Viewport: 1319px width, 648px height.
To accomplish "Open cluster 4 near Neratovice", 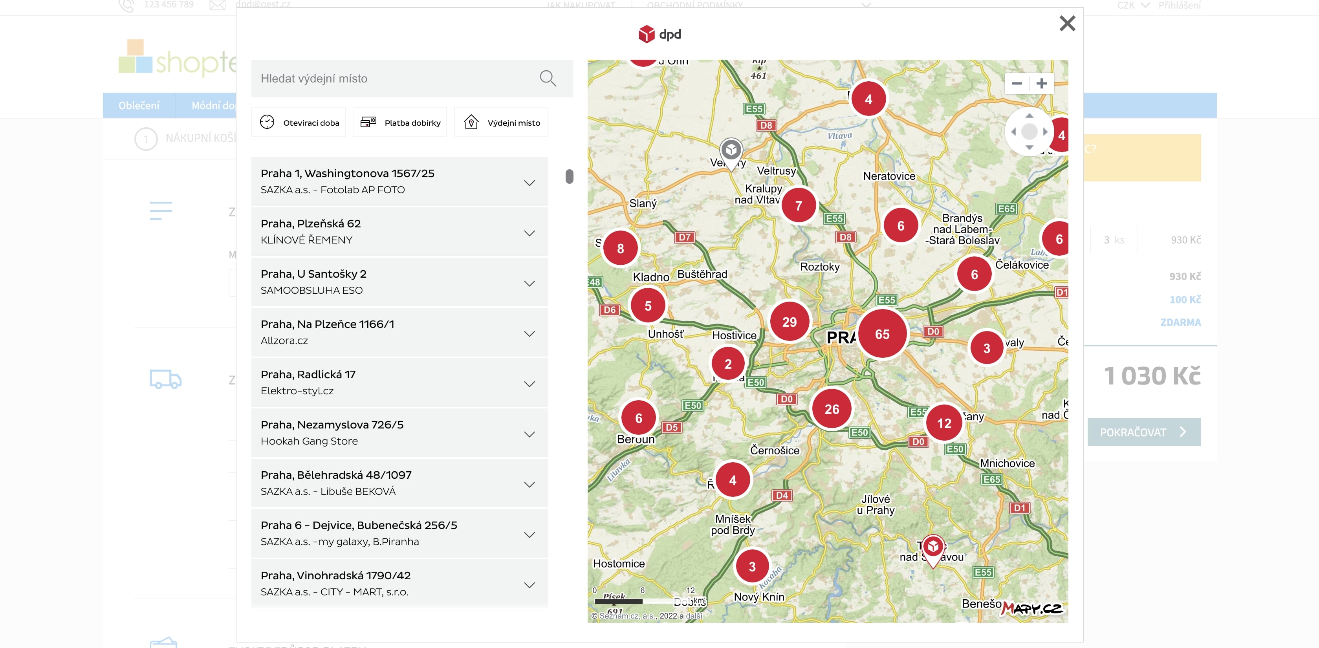I will tap(868, 99).
